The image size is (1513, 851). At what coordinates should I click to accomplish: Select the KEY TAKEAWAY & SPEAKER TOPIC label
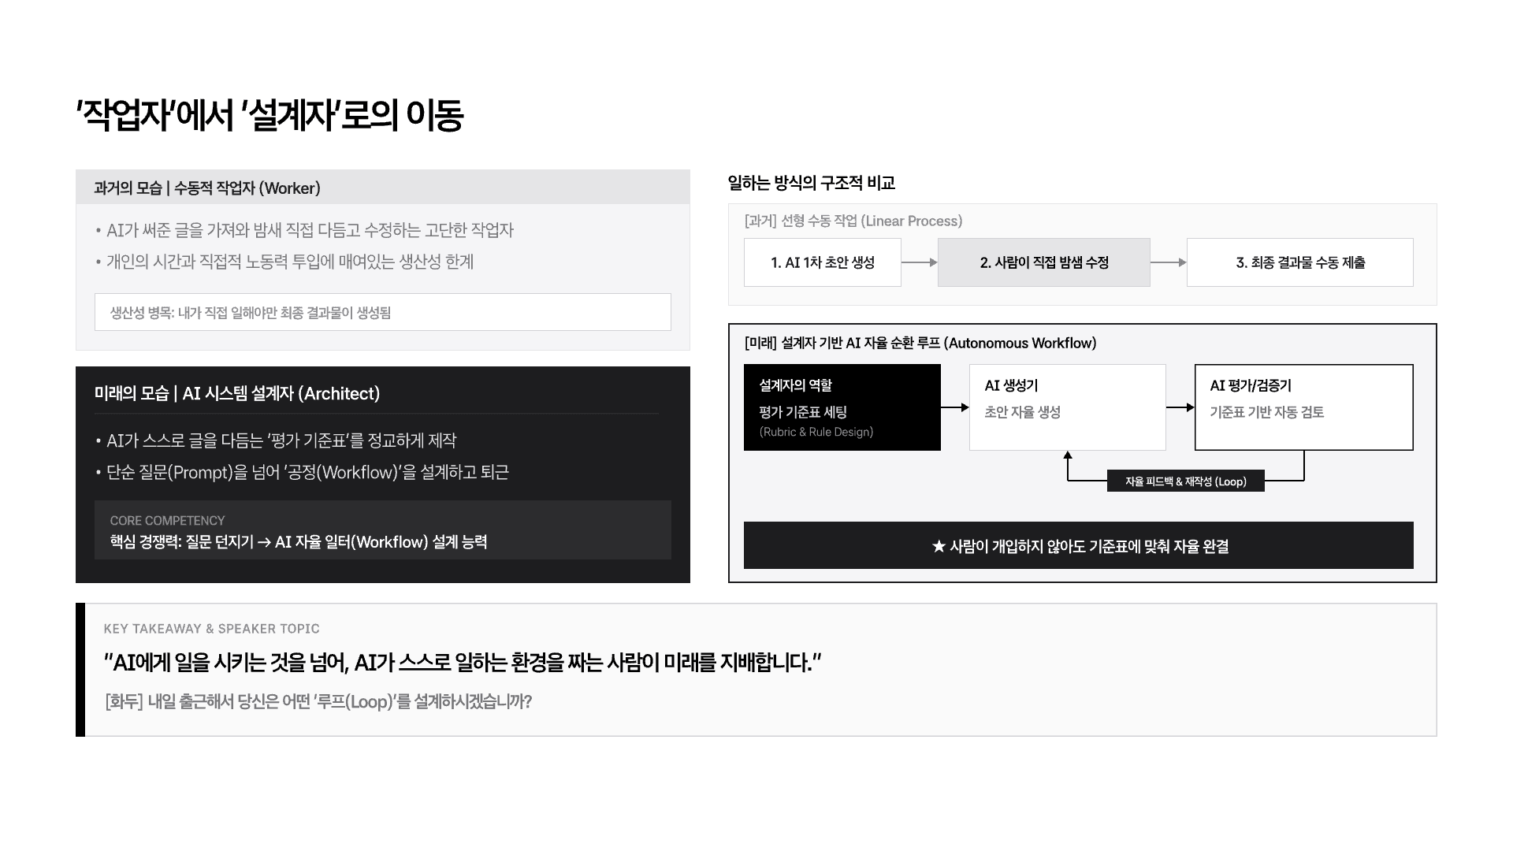(212, 629)
